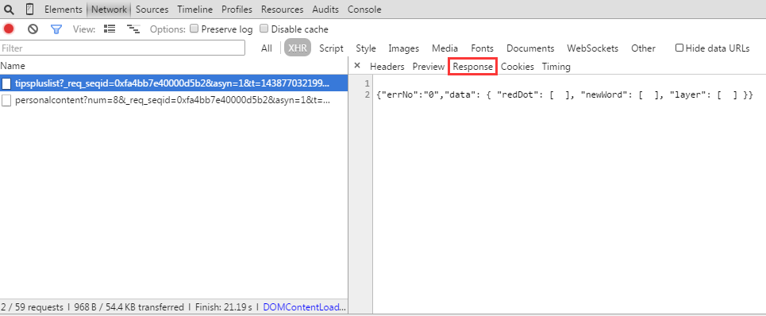Open the Audits panel
The image size is (766, 316).
(x=325, y=10)
